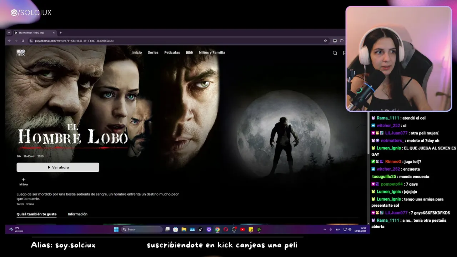Open the Películas section

(172, 52)
